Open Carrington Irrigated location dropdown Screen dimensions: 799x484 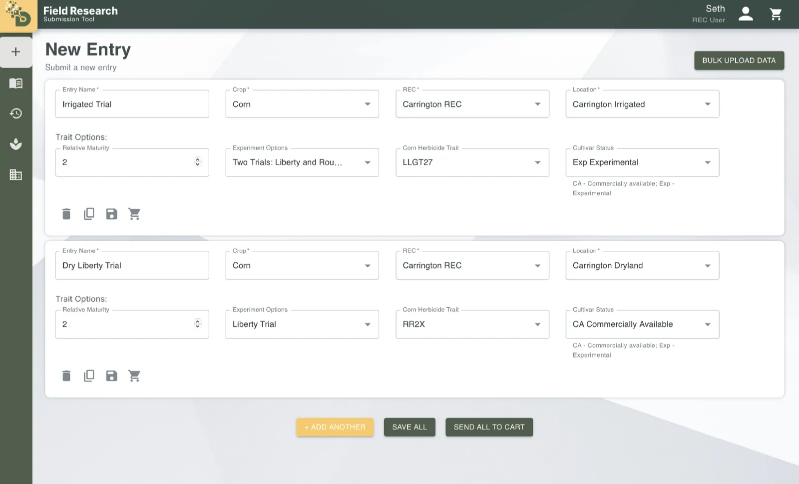coord(642,104)
